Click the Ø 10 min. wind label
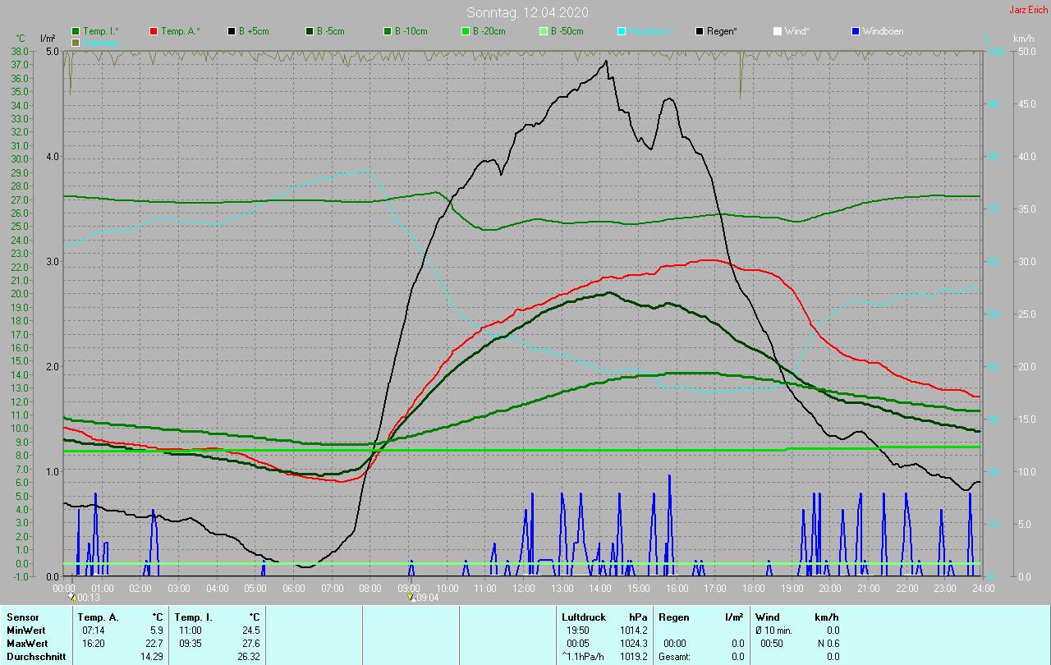Image resolution: width=1051 pixels, height=665 pixels. click(774, 630)
